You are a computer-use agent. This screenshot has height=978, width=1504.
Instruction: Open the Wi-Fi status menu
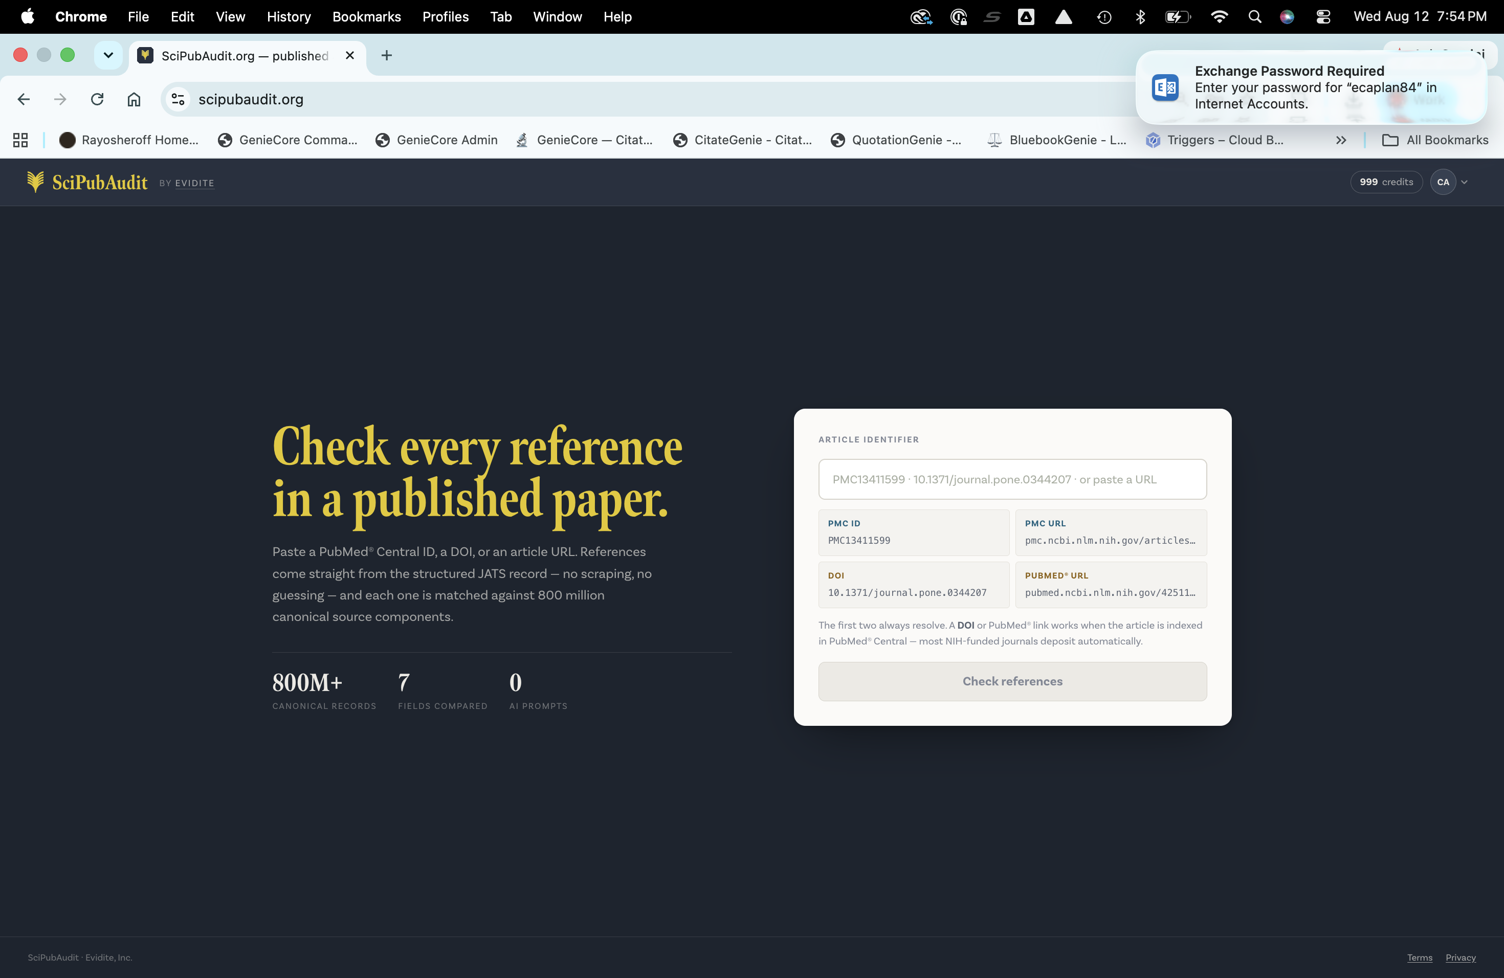click(x=1219, y=16)
